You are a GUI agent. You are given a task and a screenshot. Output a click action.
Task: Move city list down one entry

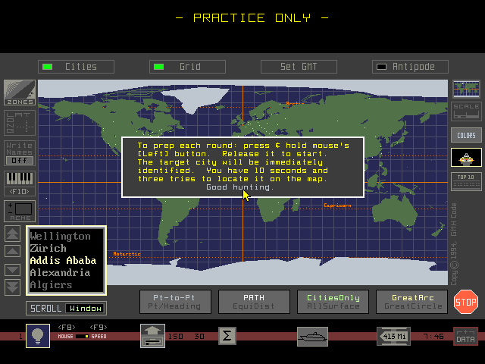(12, 270)
